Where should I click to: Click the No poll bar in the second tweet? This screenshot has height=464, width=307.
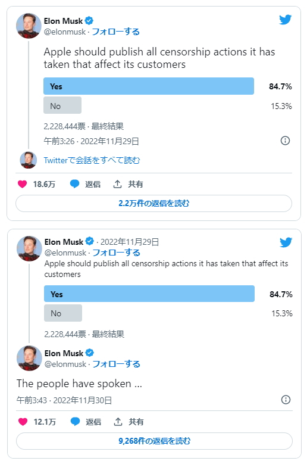point(63,313)
